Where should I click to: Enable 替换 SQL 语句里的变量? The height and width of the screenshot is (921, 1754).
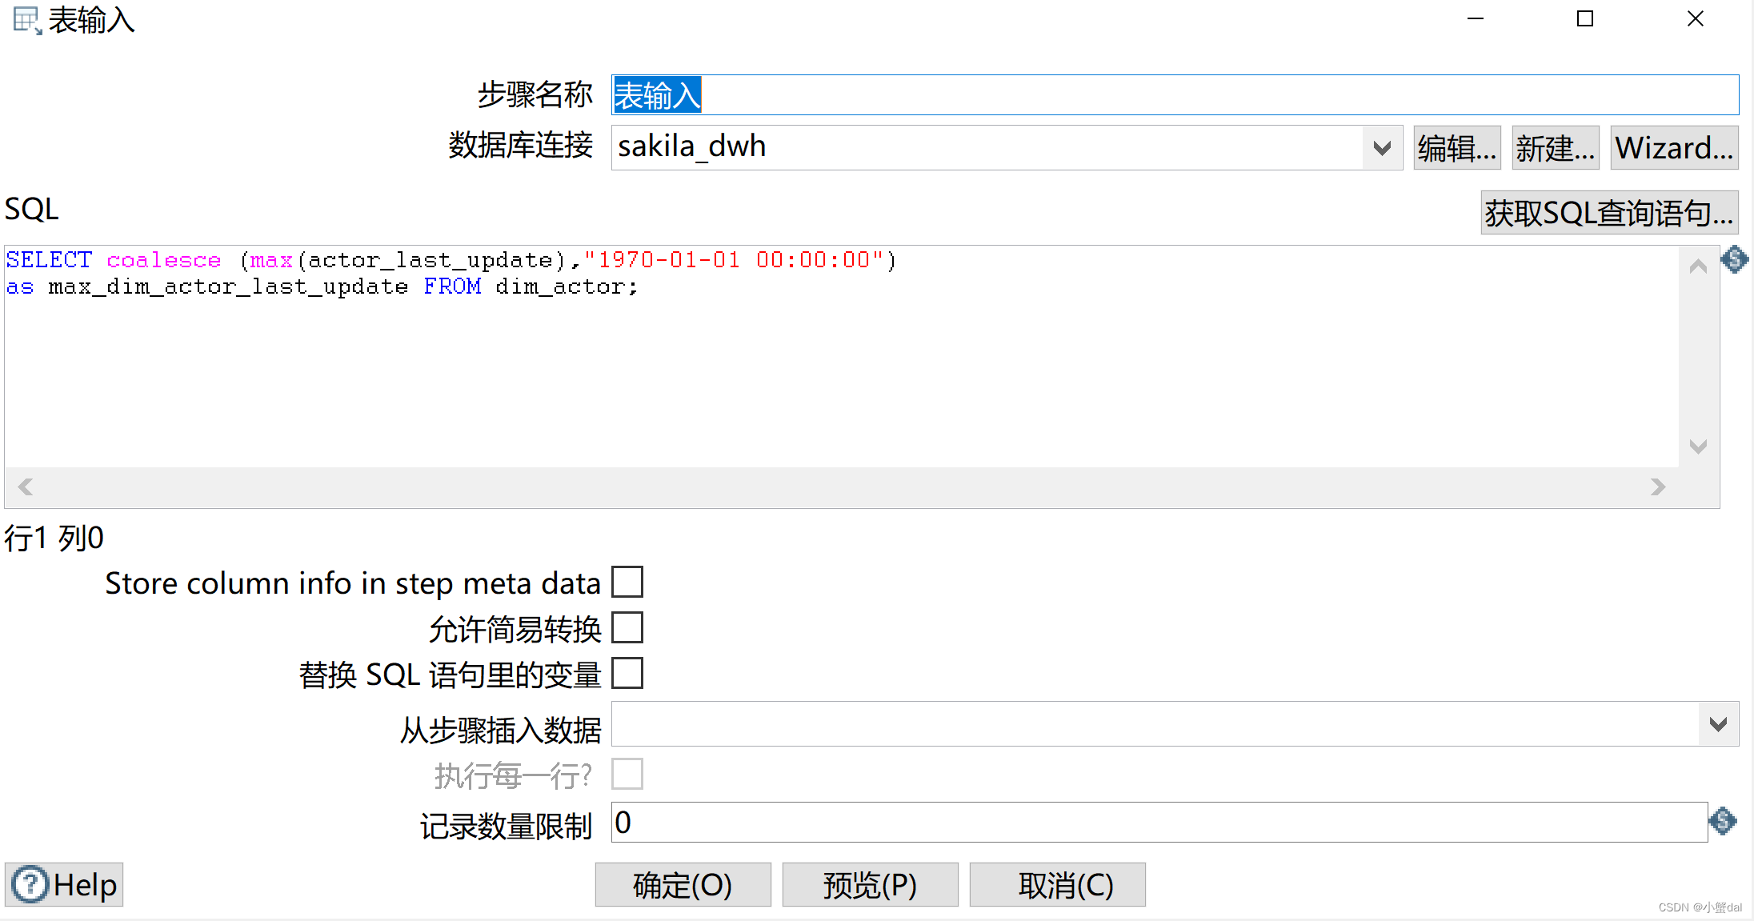[627, 673]
